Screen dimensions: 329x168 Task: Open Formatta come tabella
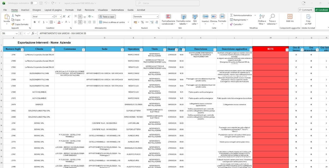pos(184,19)
